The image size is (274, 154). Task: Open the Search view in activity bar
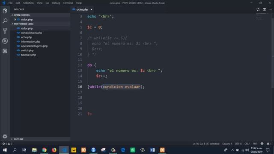5,21
